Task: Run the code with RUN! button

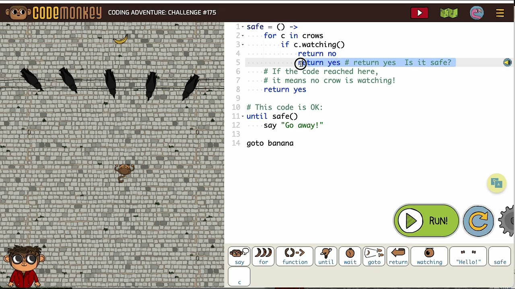Action: click(x=426, y=221)
